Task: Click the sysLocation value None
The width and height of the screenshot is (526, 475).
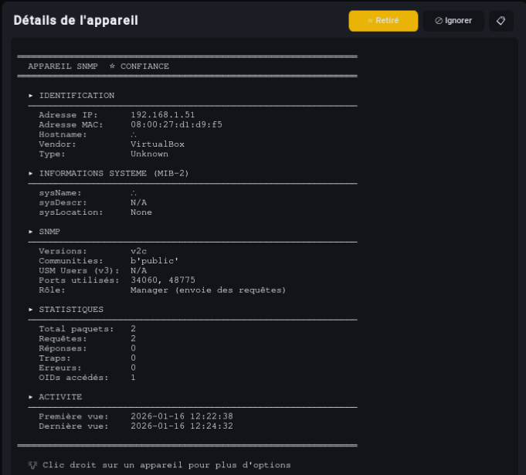Action: pyautogui.click(x=141, y=212)
